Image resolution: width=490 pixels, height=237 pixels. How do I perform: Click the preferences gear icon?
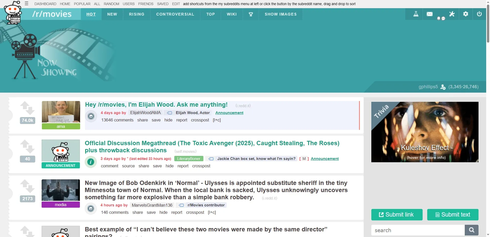pos(465,14)
